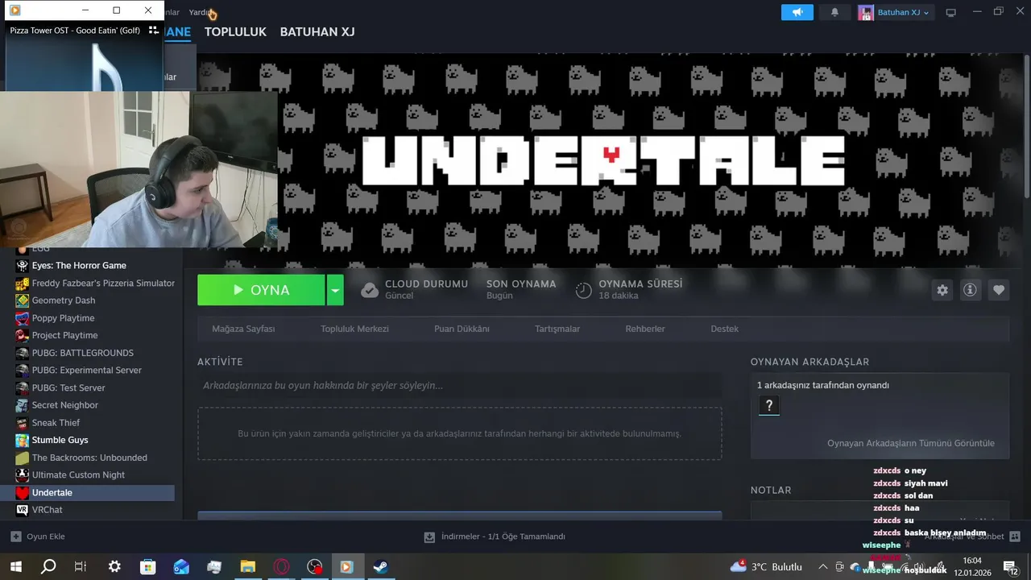This screenshot has height=580, width=1031.
Task: Click the play time clock icon
Action: [584, 290]
